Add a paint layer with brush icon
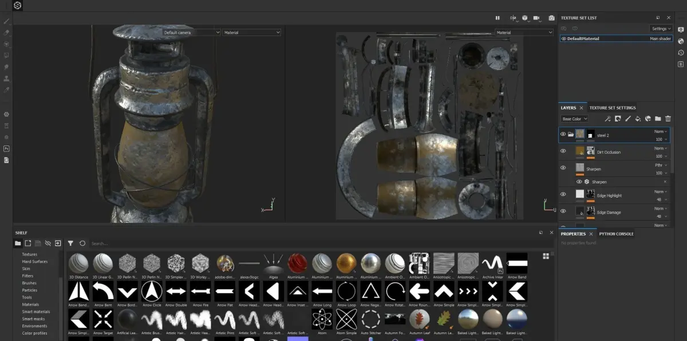The width and height of the screenshot is (687, 341). [x=627, y=119]
